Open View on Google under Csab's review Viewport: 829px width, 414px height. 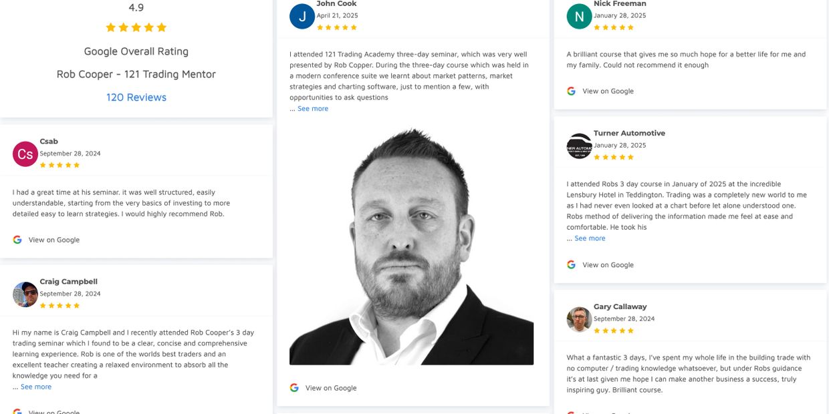tap(54, 240)
